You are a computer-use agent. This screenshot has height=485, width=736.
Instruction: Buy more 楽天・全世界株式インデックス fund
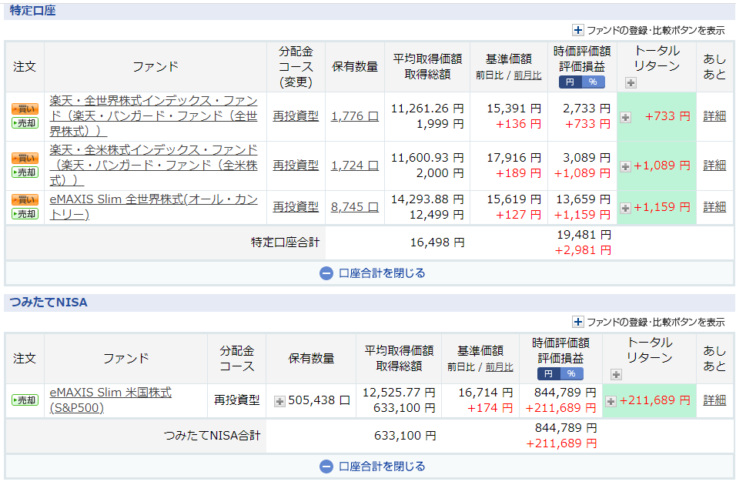pos(25,109)
